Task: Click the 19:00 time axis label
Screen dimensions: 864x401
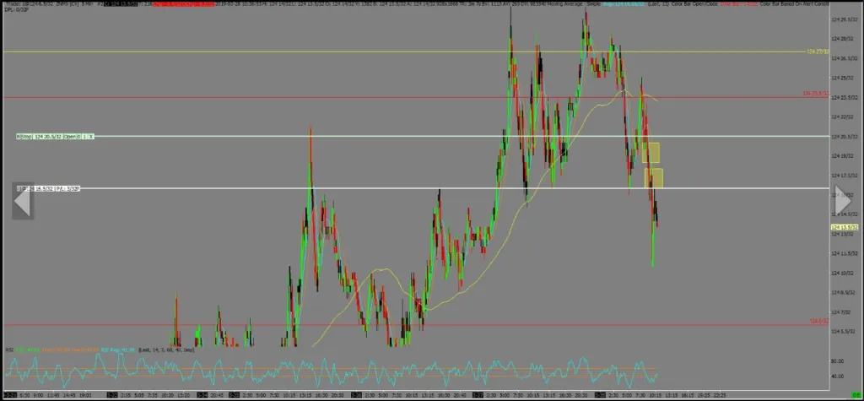Action: click(x=85, y=395)
